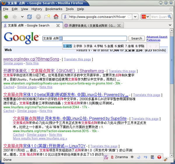Click Cached link under shareitem.org result

[x=9, y=87]
